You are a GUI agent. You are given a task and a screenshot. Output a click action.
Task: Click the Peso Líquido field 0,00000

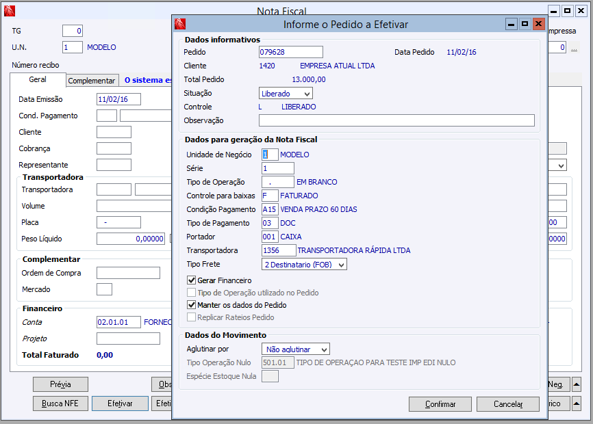tap(131, 239)
